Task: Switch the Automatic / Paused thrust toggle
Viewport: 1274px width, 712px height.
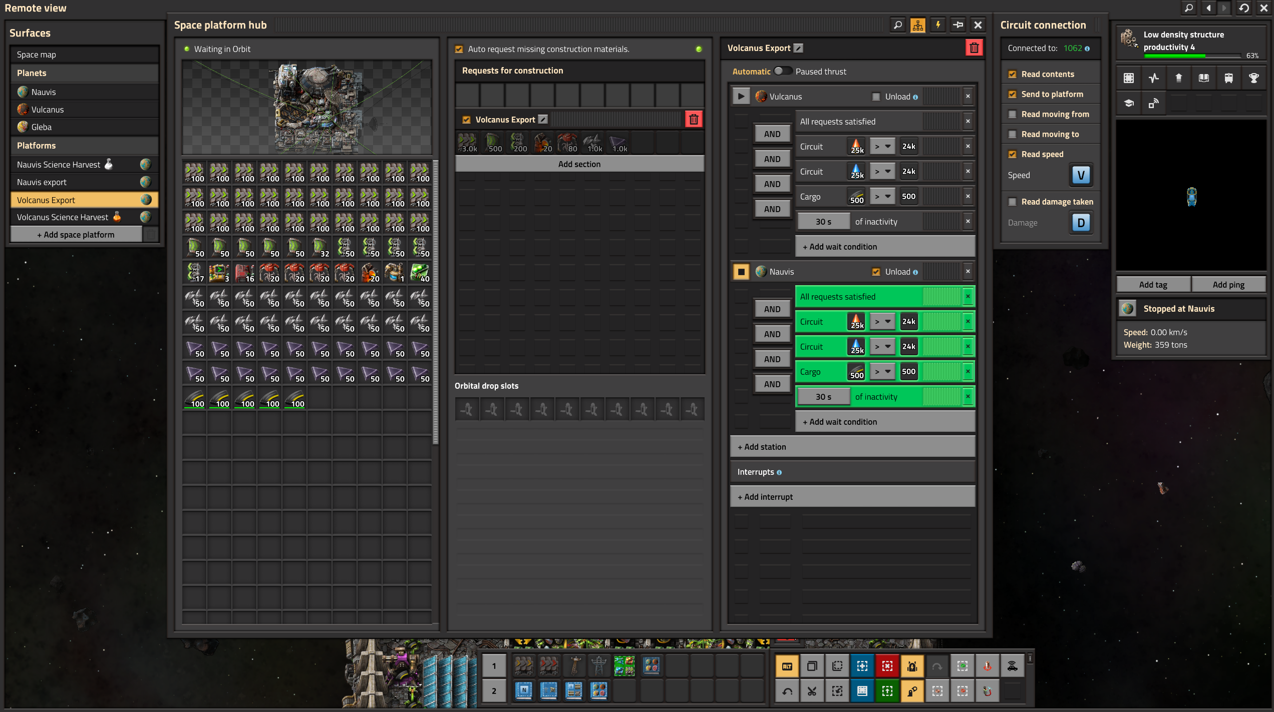Action: coord(783,71)
